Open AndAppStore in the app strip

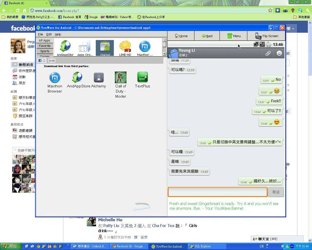(x=65, y=48)
